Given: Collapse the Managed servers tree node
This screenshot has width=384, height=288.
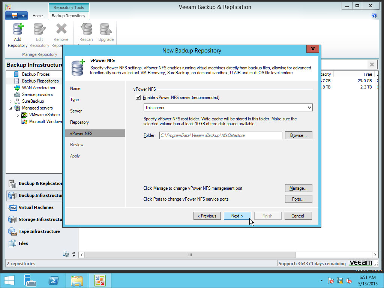Looking at the screenshot, I should (10, 108).
